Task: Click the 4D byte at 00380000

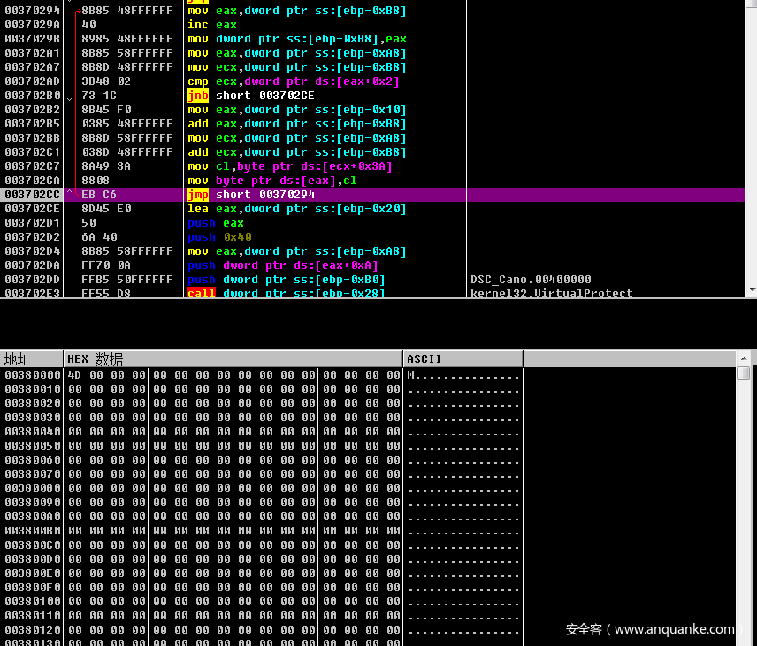Action: (x=74, y=375)
